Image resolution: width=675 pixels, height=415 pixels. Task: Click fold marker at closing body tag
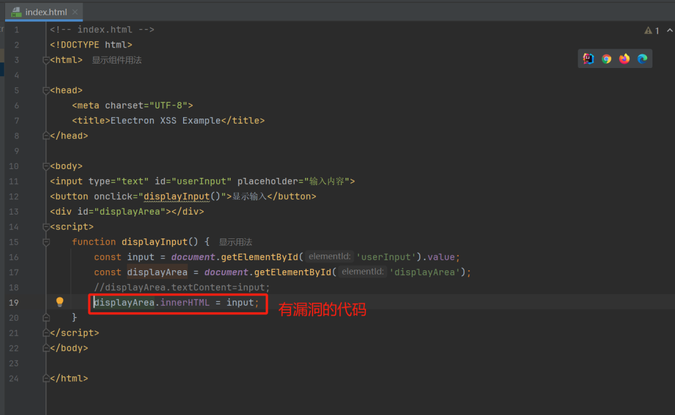(46, 348)
